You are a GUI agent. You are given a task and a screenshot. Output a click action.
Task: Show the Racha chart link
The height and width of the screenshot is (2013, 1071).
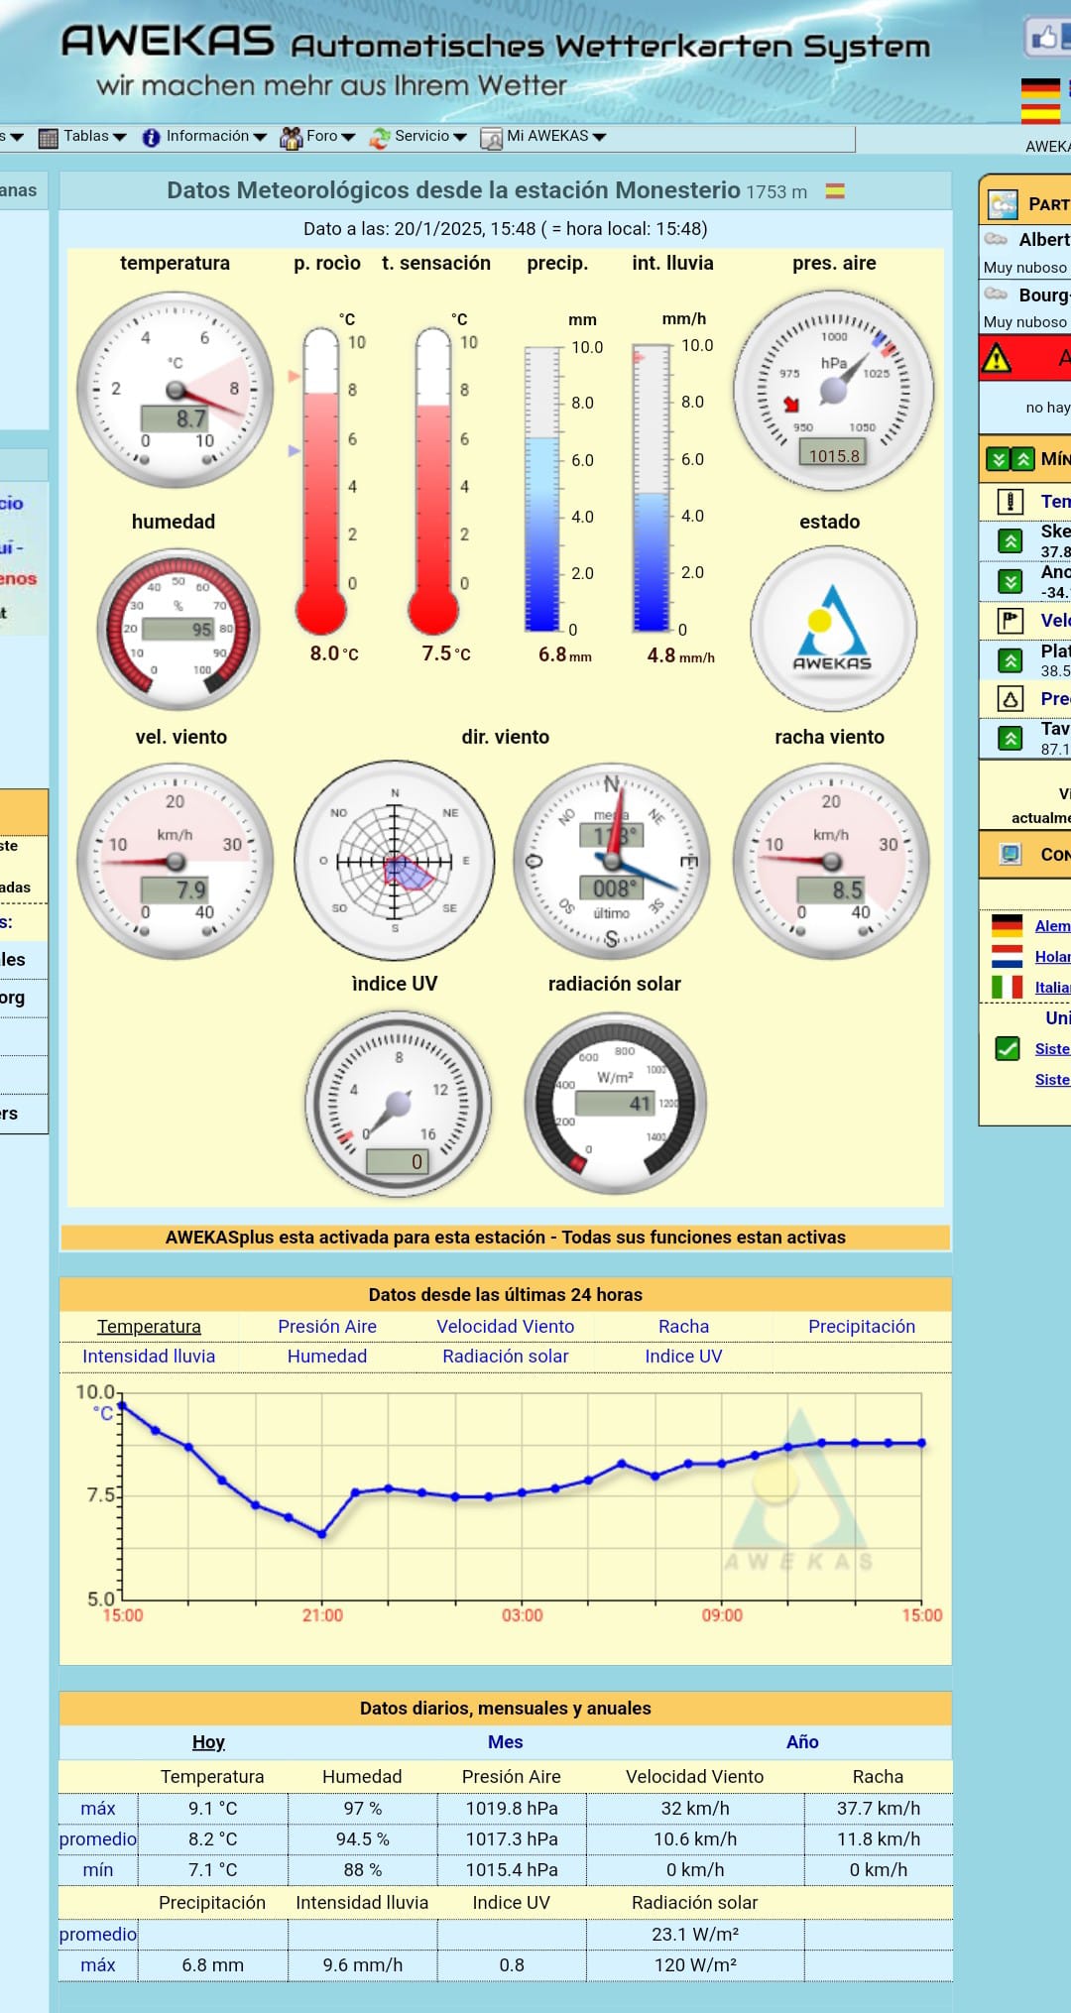683,1327
